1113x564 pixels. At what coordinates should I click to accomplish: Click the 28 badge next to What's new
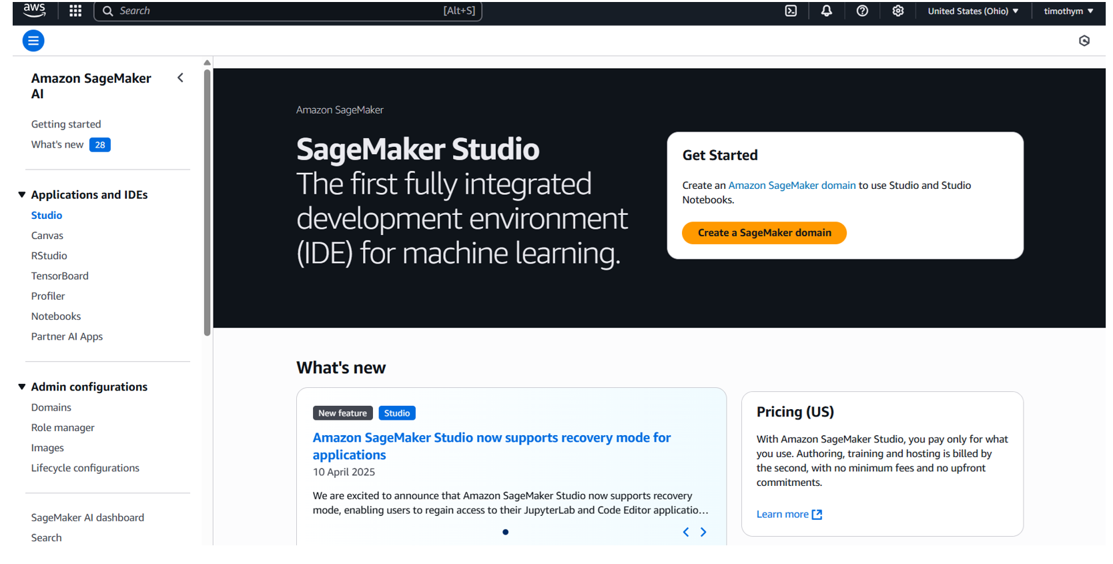coord(100,145)
